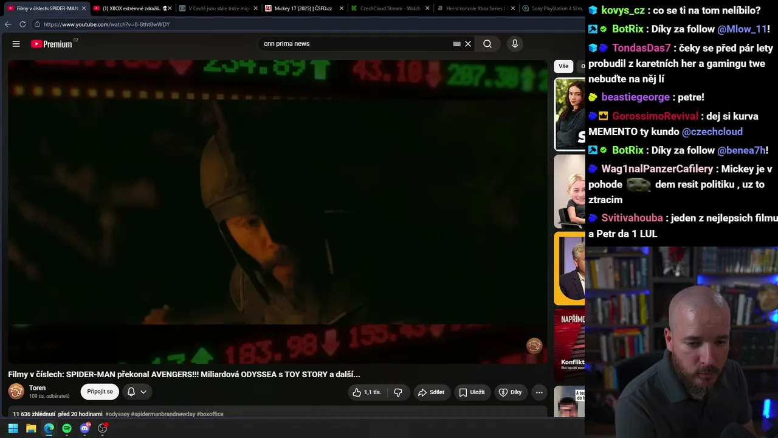Close the CzechCloud Stream tab
Image resolution: width=778 pixels, height=438 pixels.
click(427, 9)
